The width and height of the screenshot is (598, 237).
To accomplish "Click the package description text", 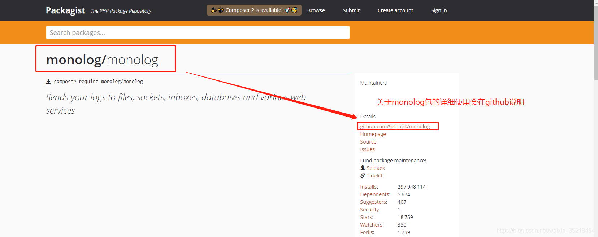I will point(176,104).
